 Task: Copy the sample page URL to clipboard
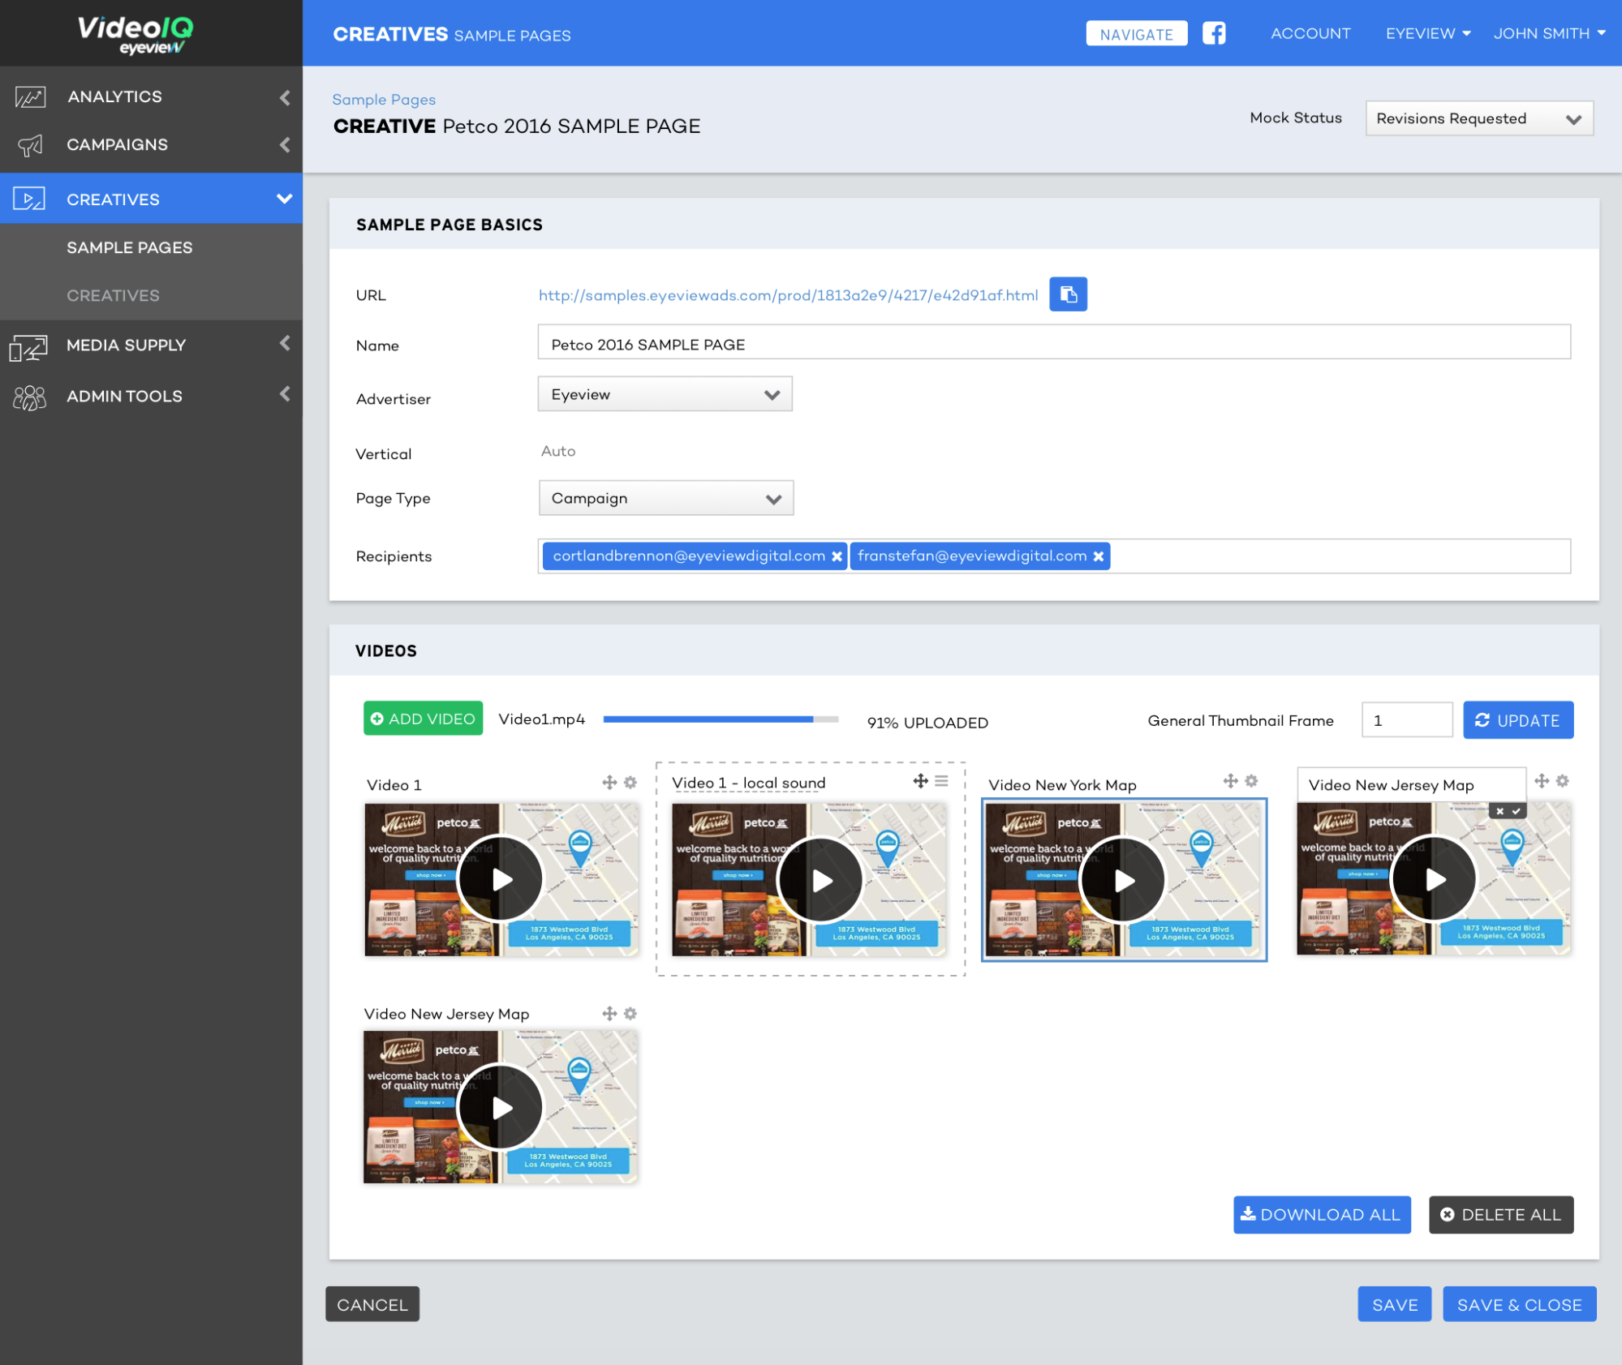1068,294
